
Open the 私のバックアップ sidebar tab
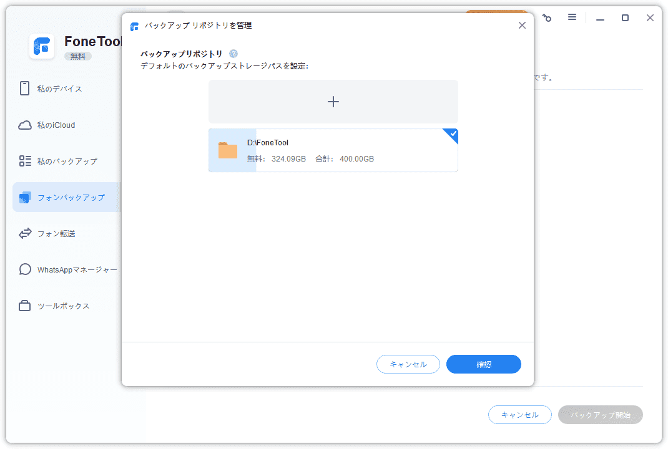pyautogui.click(x=67, y=161)
